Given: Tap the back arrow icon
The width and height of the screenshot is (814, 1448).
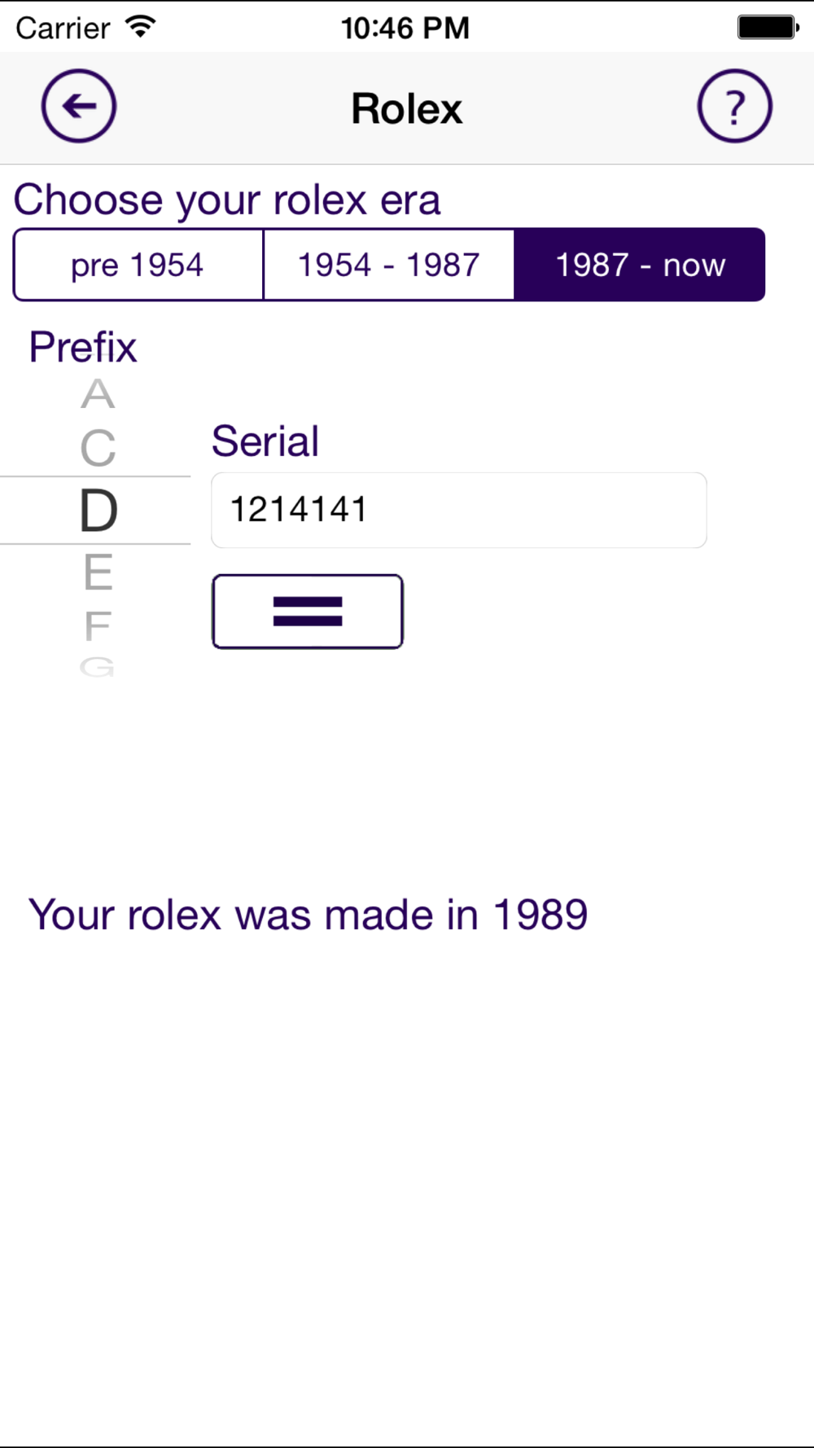Looking at the screenshot, I should click(x=79, y=107).
